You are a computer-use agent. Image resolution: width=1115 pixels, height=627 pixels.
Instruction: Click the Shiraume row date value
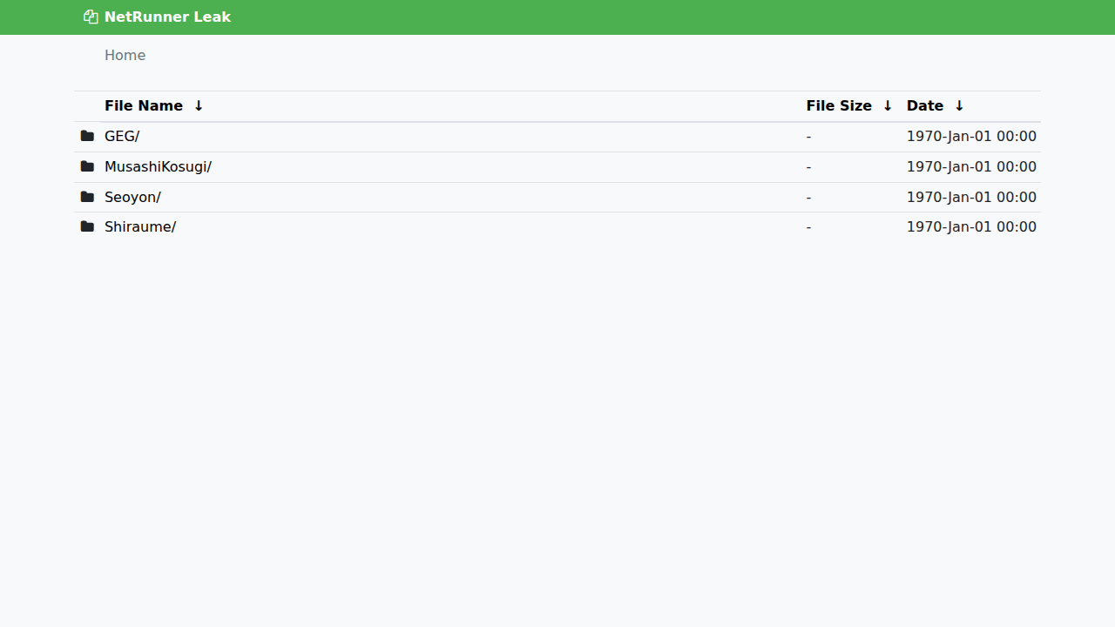pyautogui.click(x=971, y=226)
